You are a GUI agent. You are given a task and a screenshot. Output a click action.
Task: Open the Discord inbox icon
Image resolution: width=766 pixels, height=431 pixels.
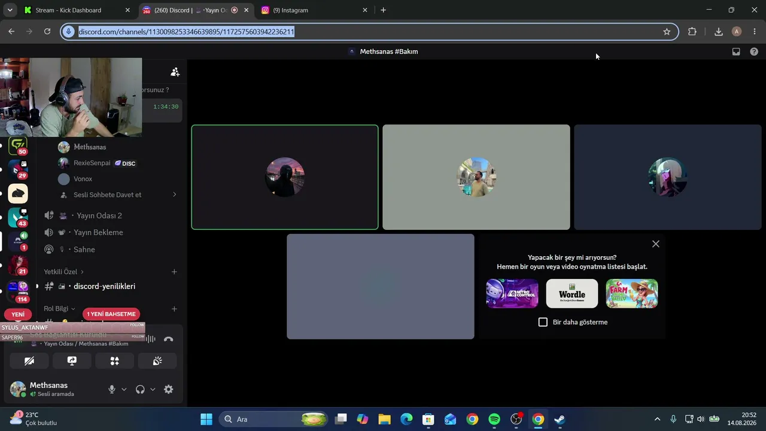pos(736,51)
